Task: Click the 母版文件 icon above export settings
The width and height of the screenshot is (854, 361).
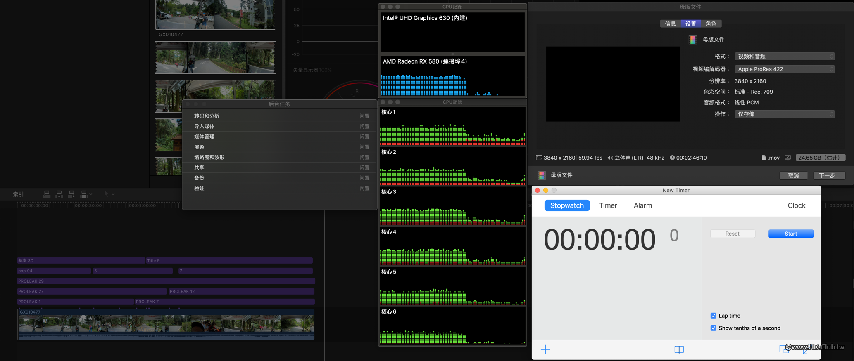Action: pos(693,40)
